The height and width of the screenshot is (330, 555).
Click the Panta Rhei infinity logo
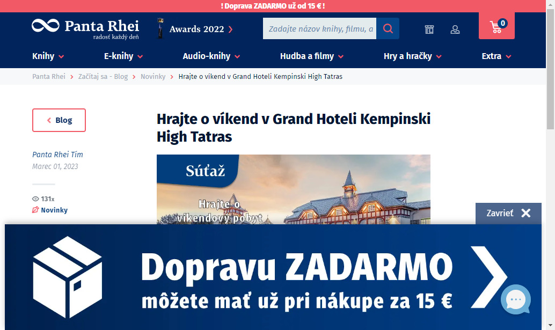pyautogui.click(x=45, y=26)
